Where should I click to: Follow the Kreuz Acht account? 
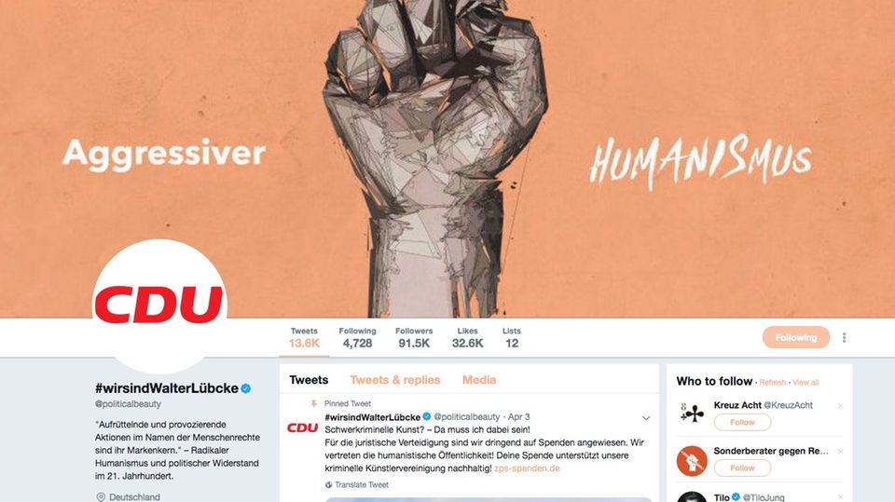tap(742, 422)
